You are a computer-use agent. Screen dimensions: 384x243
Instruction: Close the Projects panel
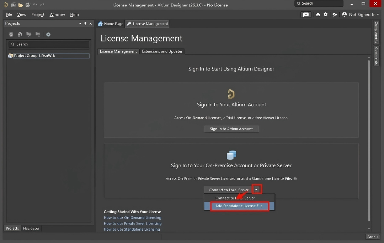point(91,23)
